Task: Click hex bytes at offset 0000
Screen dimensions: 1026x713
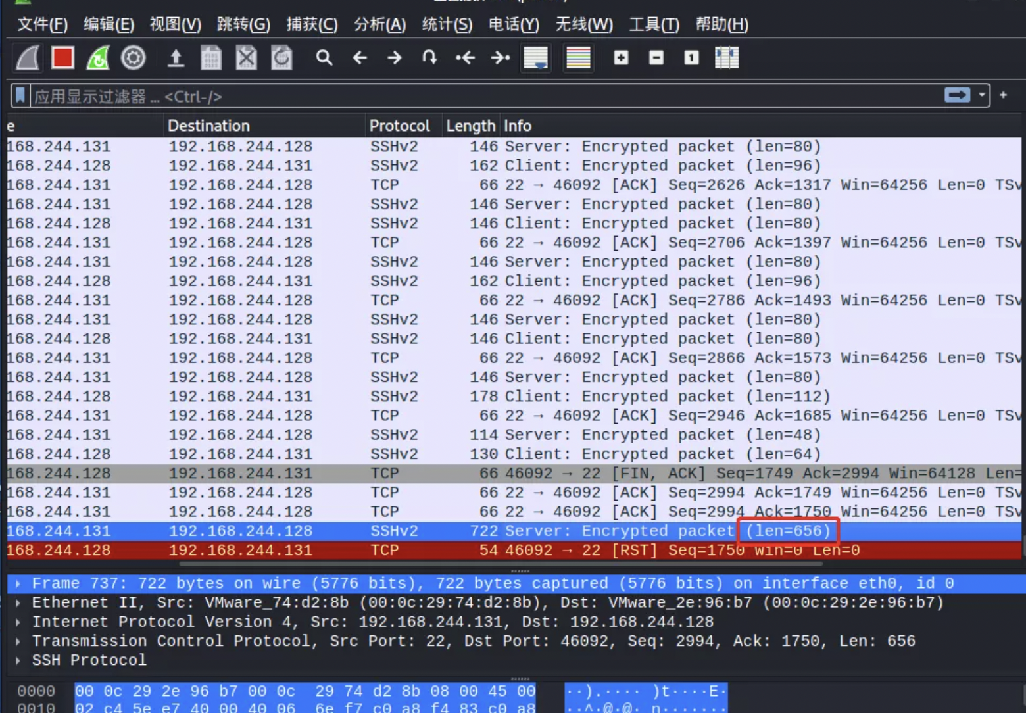Action: tap(305, 691)
